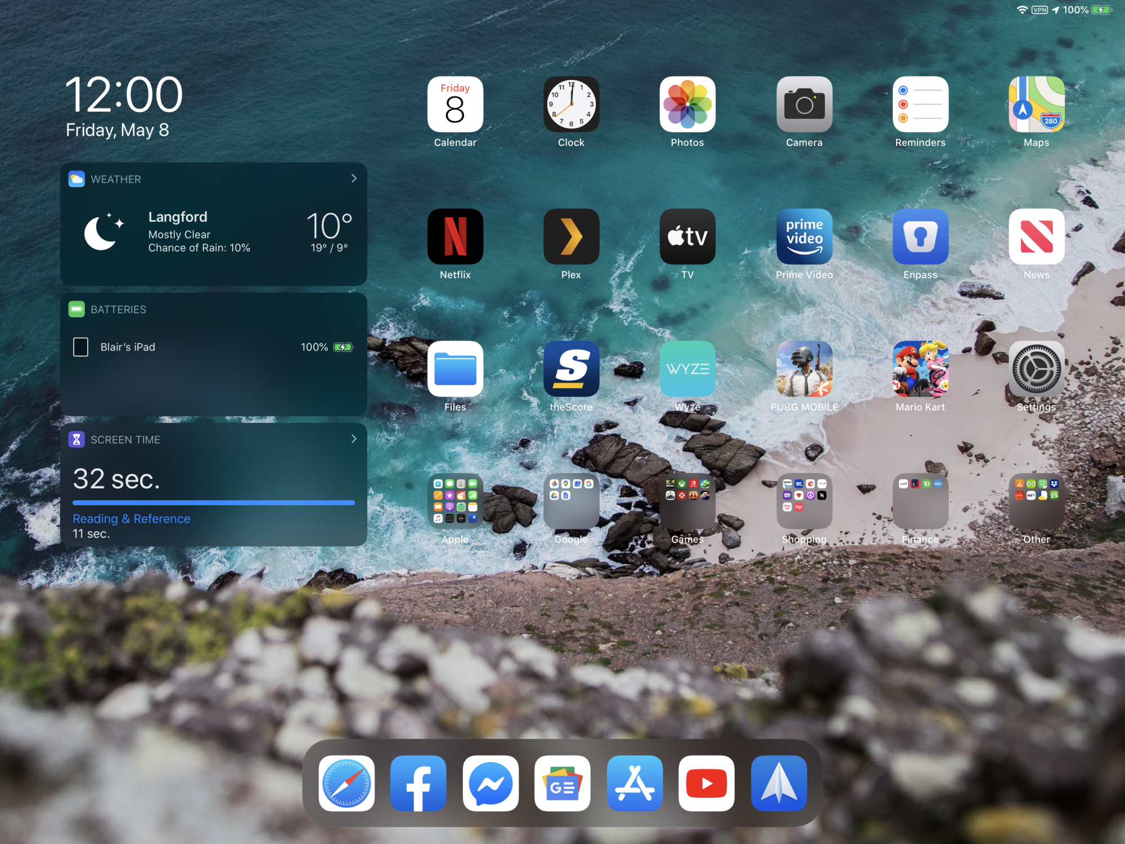Screen dimensions: 1125x844
Task: Tap the status bar battery indicator
Action: pos(1102,10)
